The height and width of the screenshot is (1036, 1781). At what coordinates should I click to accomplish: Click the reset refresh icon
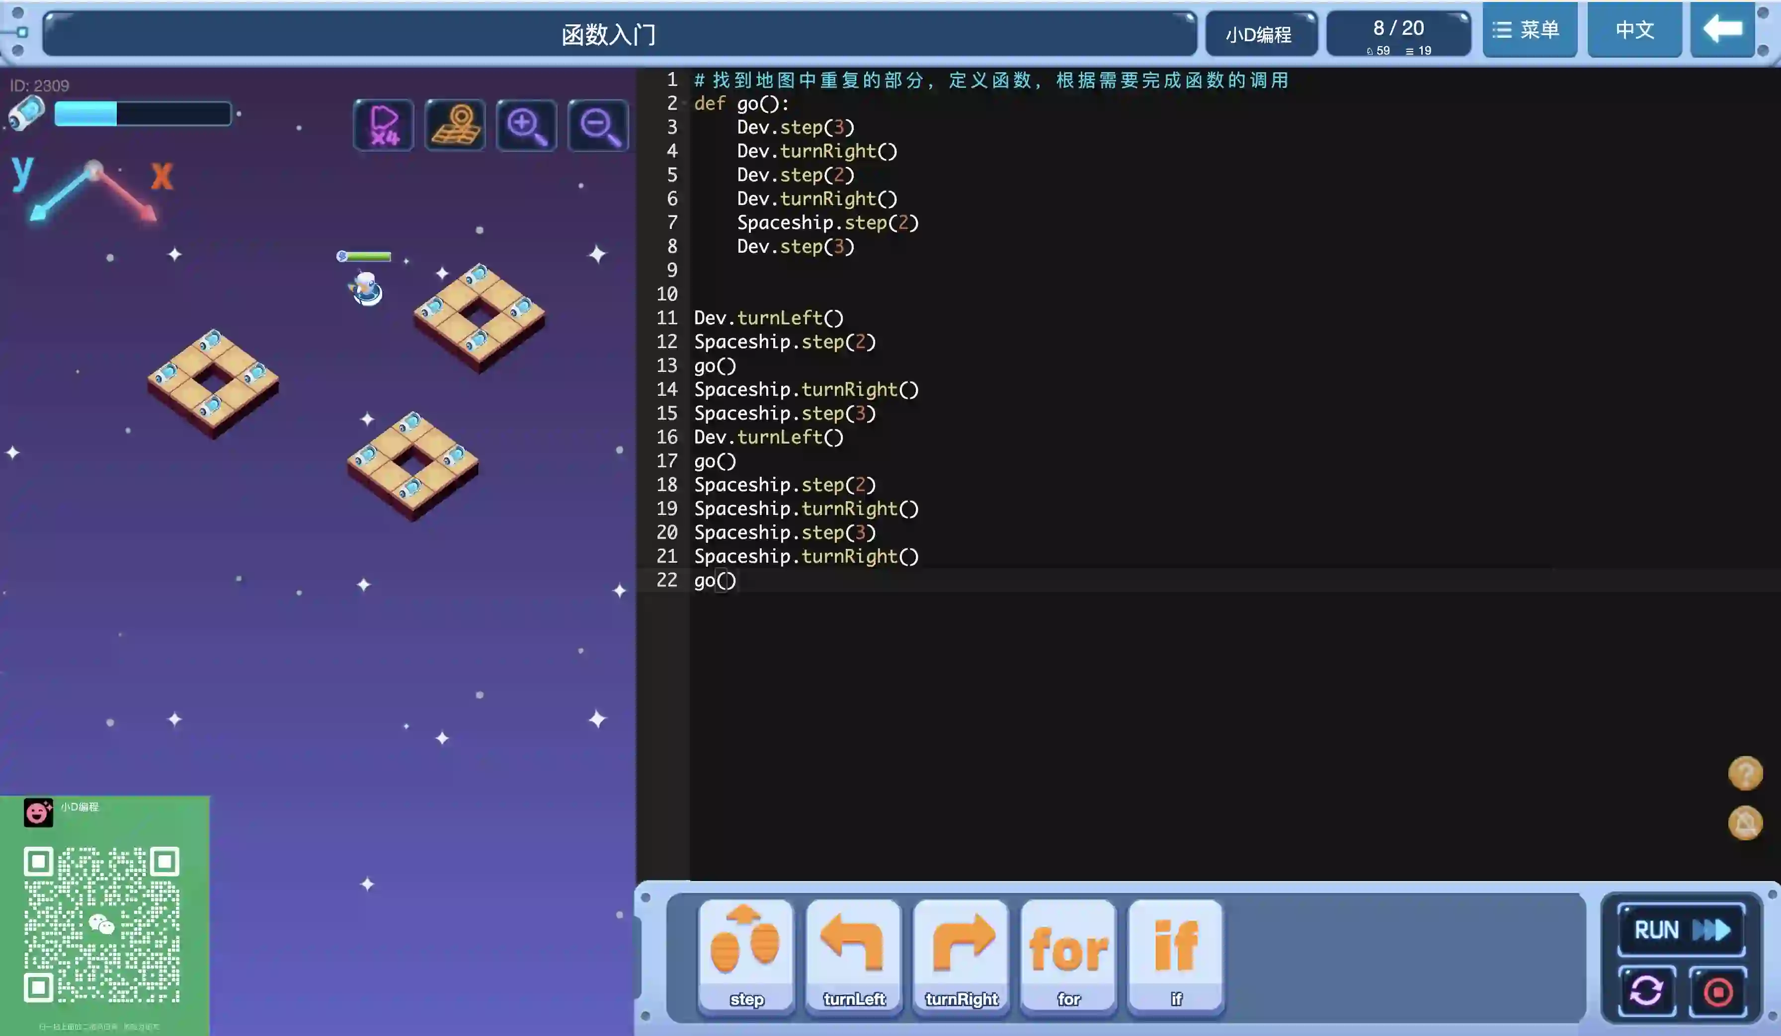pyautogui.click(x=1646, y=991)
